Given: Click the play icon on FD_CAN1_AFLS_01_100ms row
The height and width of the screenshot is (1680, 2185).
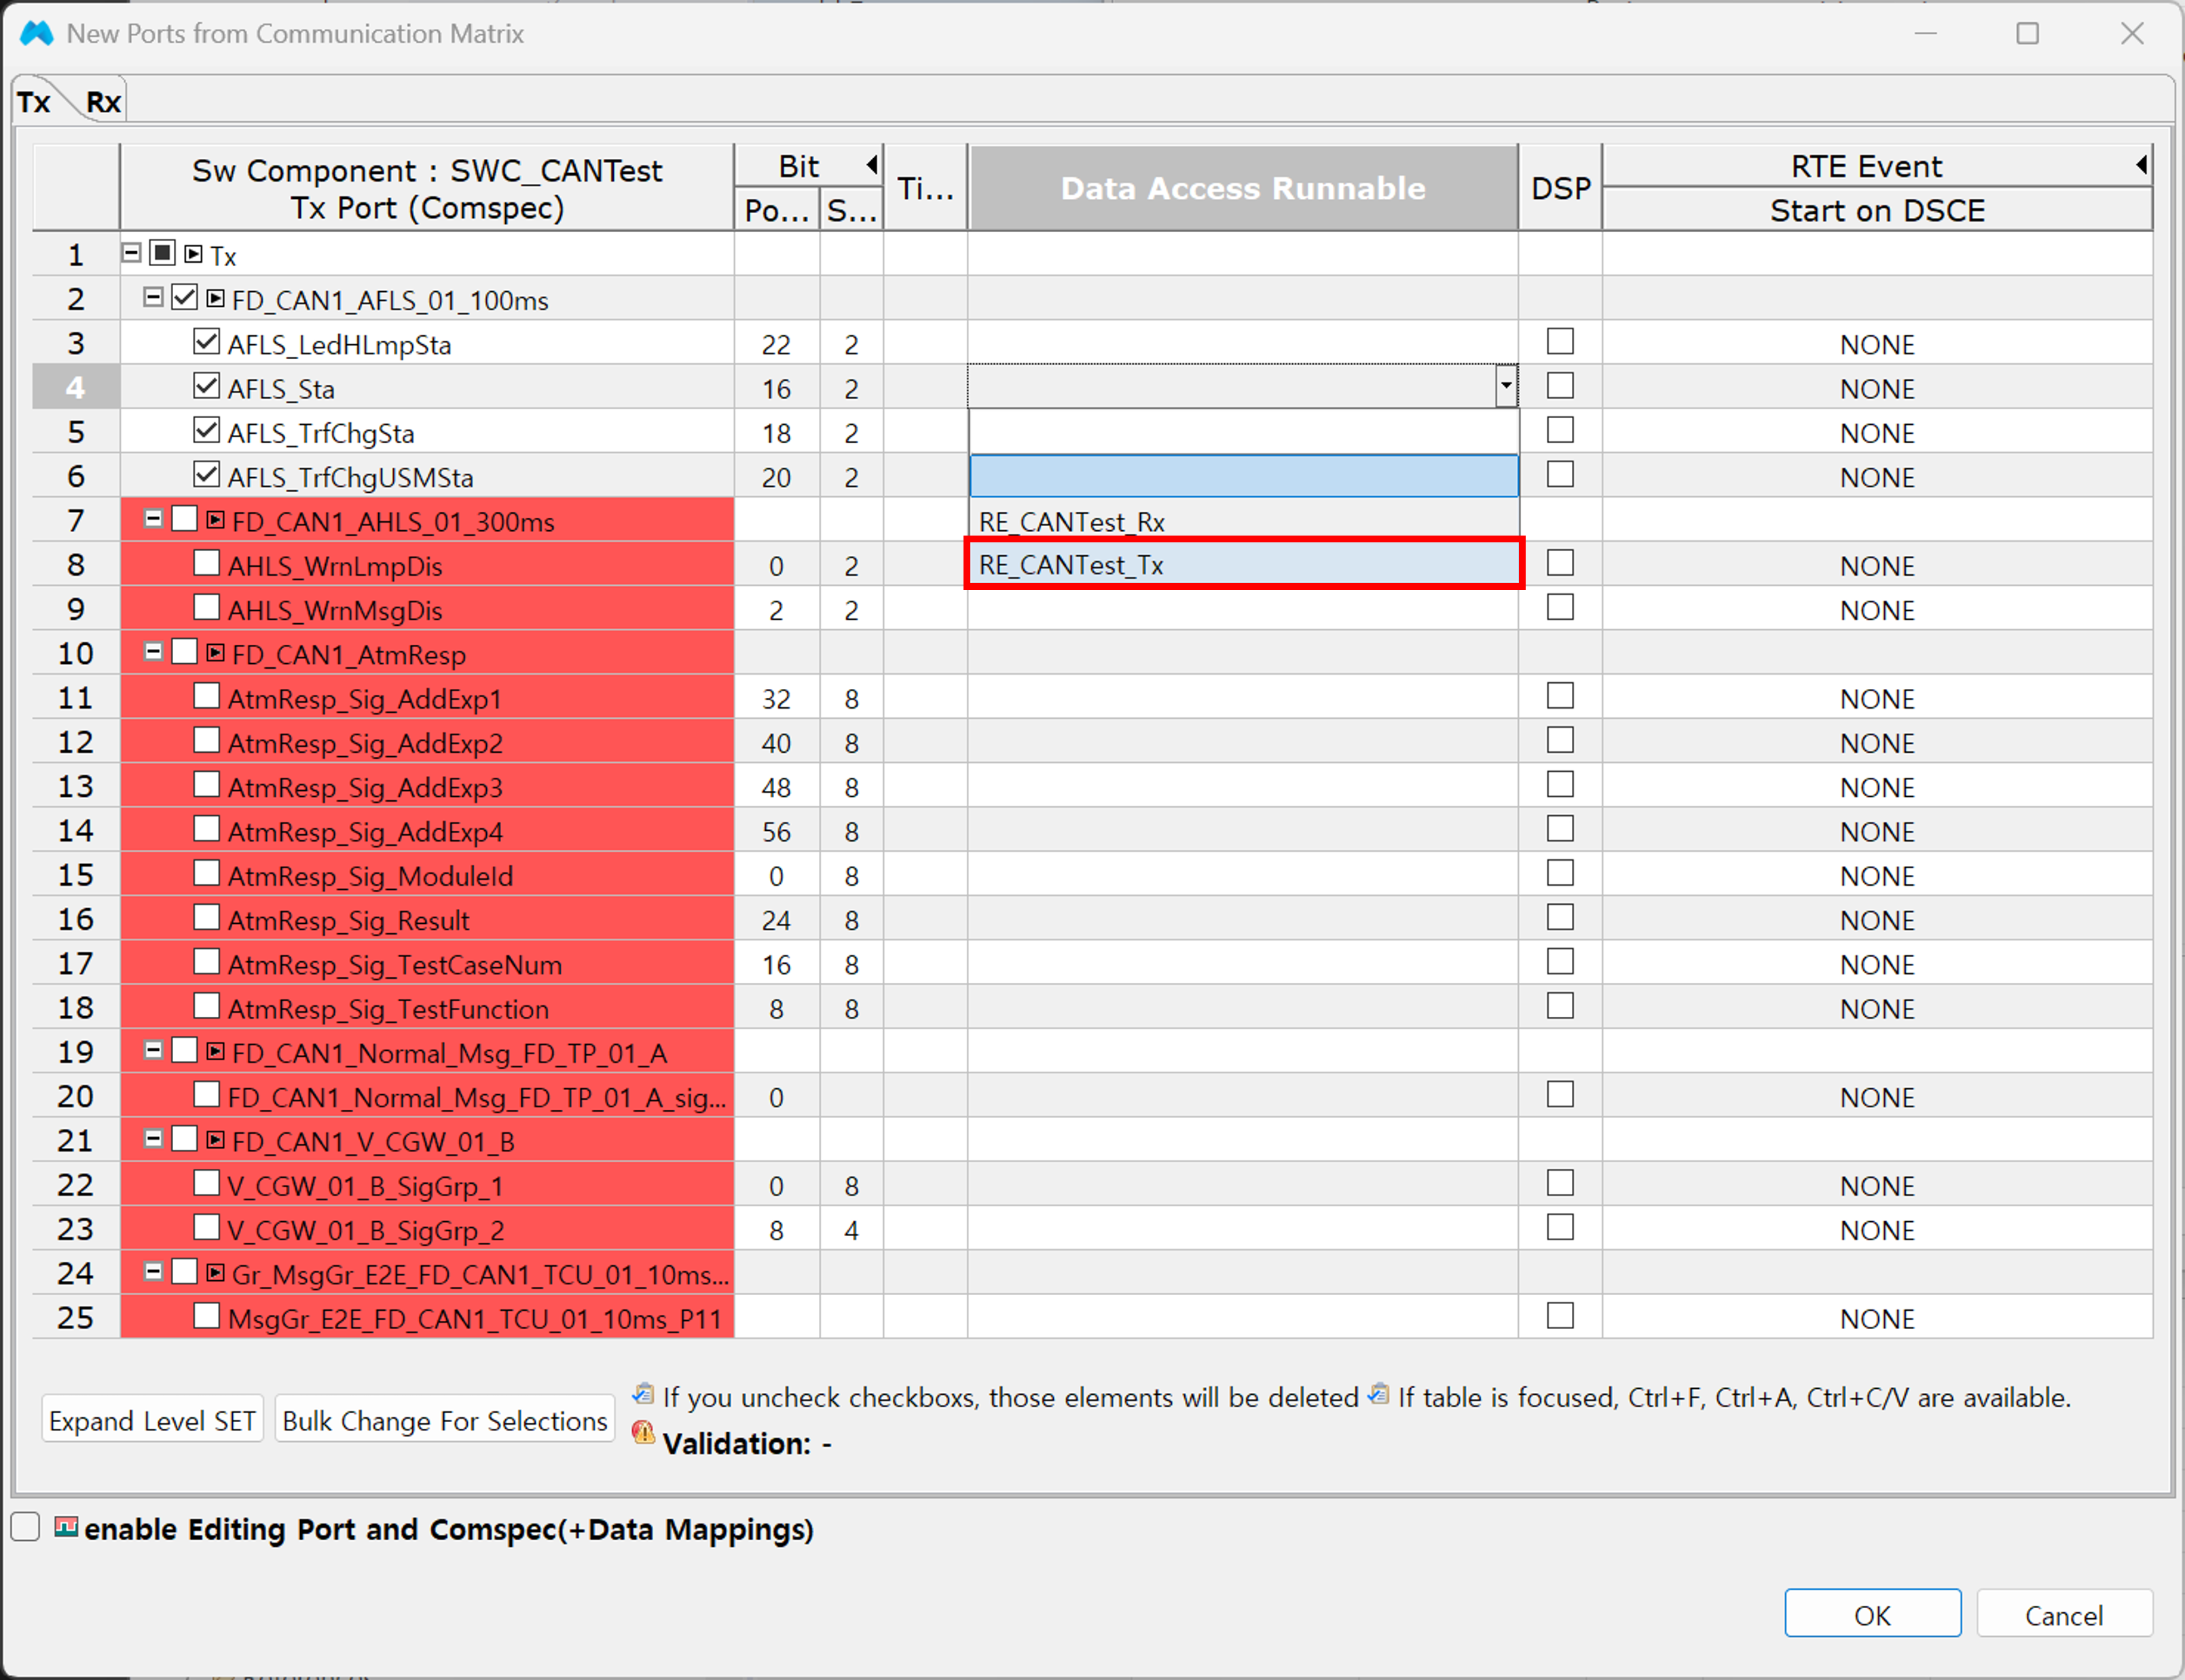Looking at the screenshot, I should pyautogui.click(x=215, y=299).
